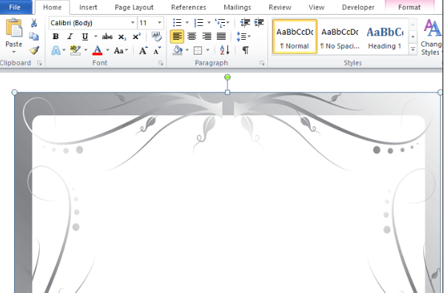The height and width of the screenshot is (293, 444).
Task: Click the Sort A to Z icon
Action: click(224, 50)
